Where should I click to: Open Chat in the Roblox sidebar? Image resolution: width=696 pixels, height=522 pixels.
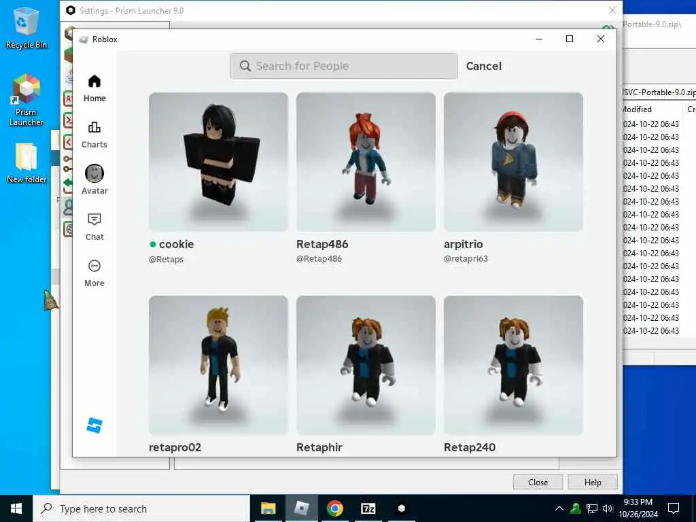click(94, 227)
